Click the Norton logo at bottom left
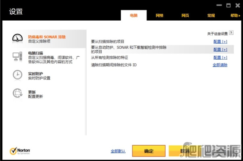 click(x=20, y=151)
